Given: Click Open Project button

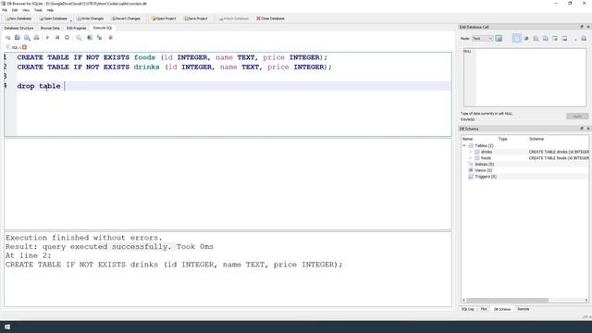Looking at the screenshot, I should click(x=164, y=18).
